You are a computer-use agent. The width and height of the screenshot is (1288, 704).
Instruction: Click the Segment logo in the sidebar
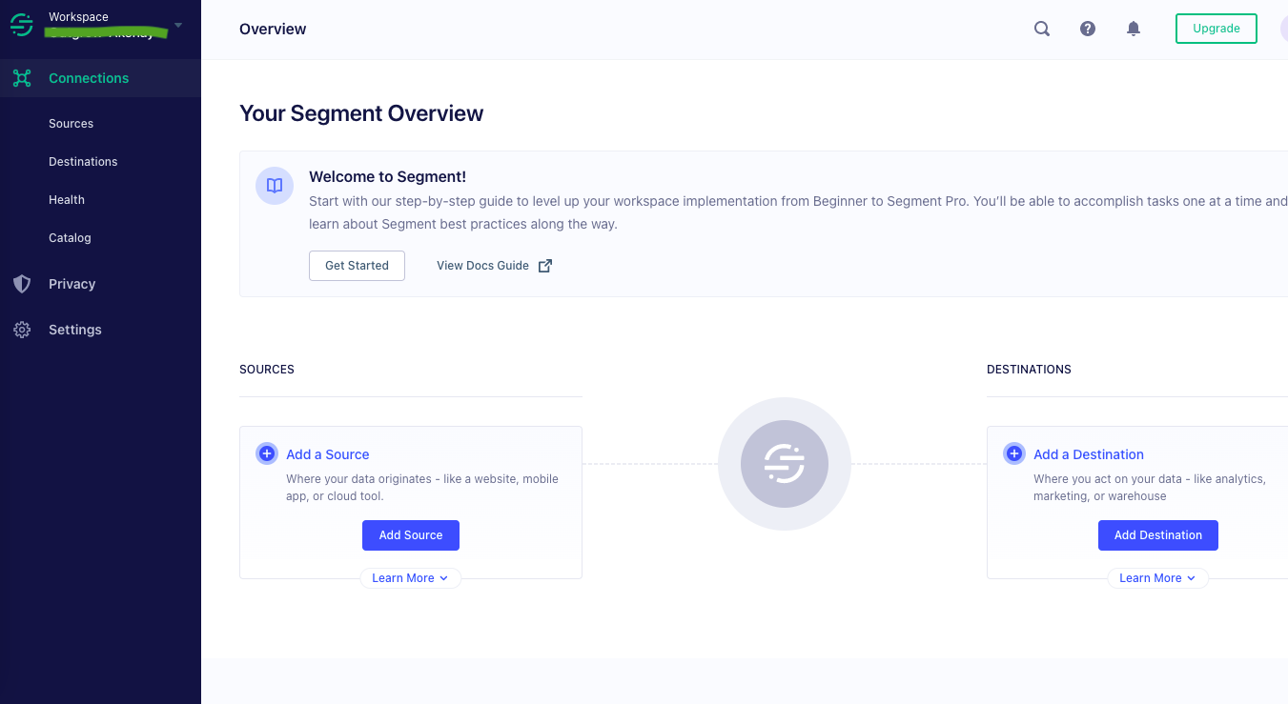coord(22,25)
